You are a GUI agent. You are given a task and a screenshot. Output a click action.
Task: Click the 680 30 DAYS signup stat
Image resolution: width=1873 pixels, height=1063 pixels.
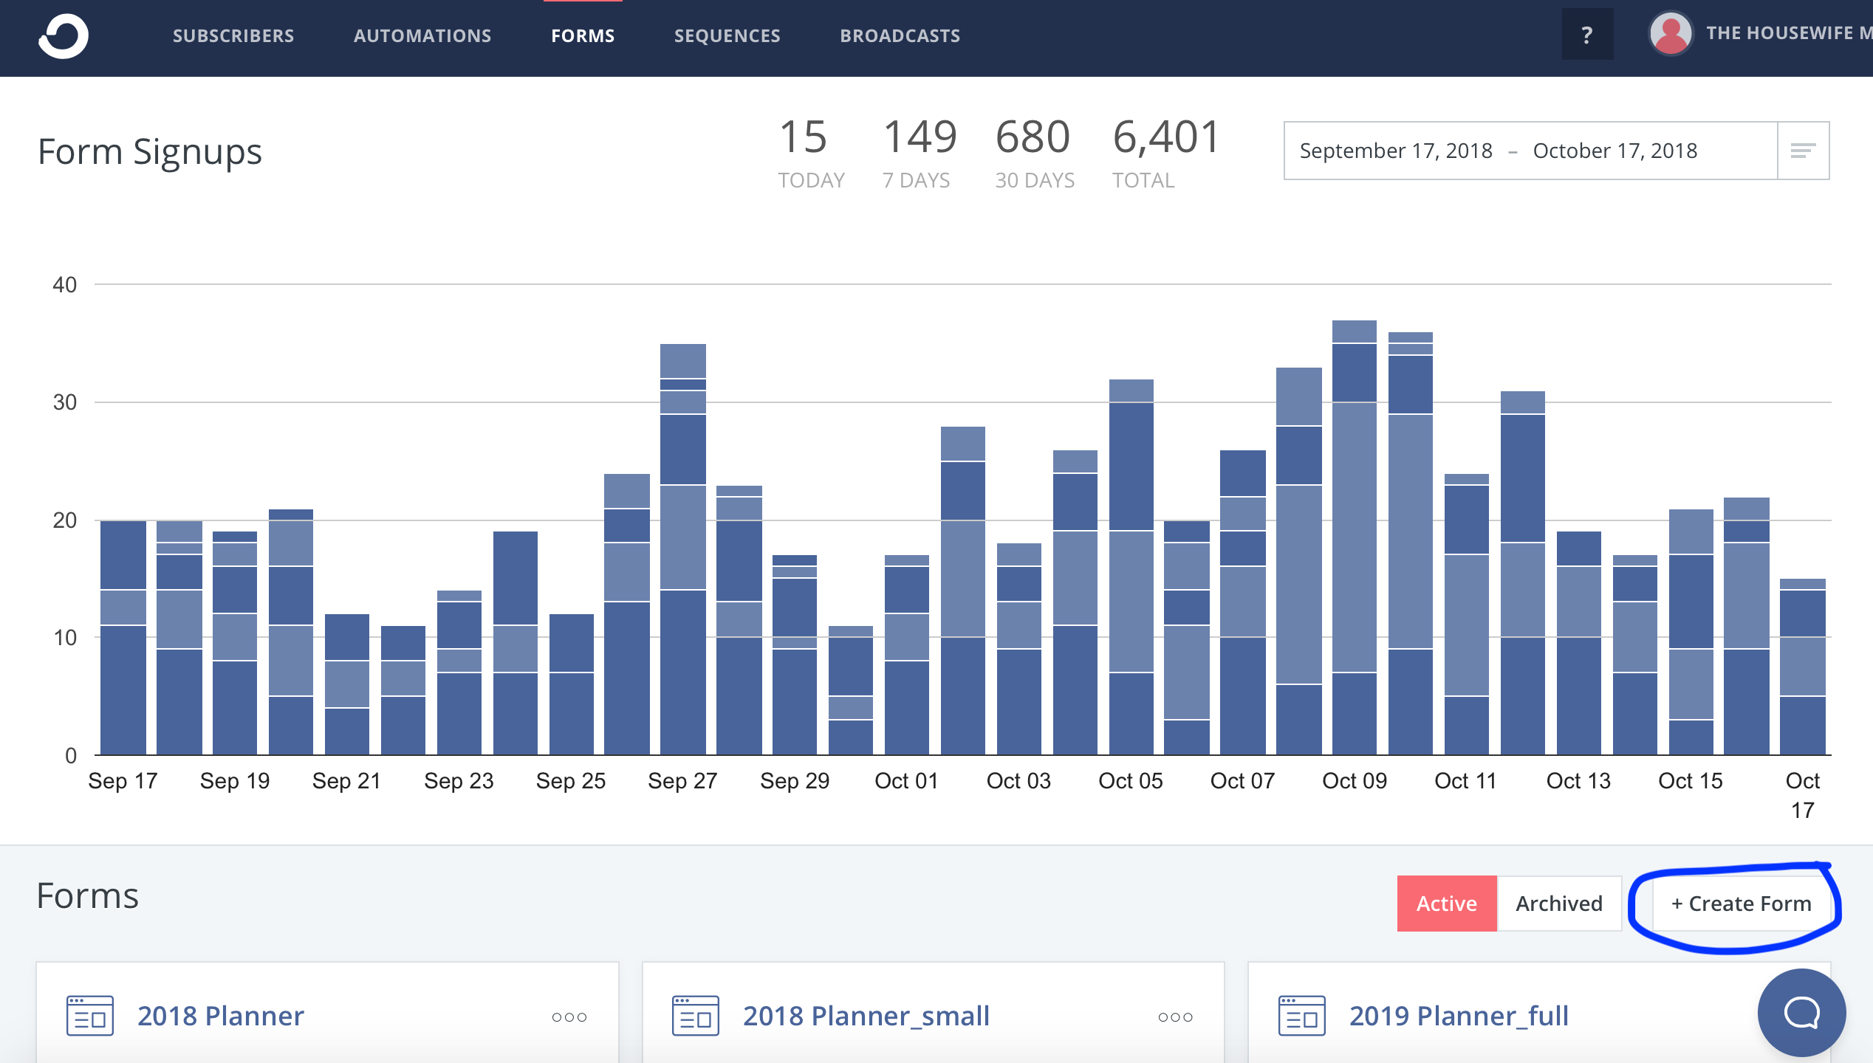tap(1035, 154)
